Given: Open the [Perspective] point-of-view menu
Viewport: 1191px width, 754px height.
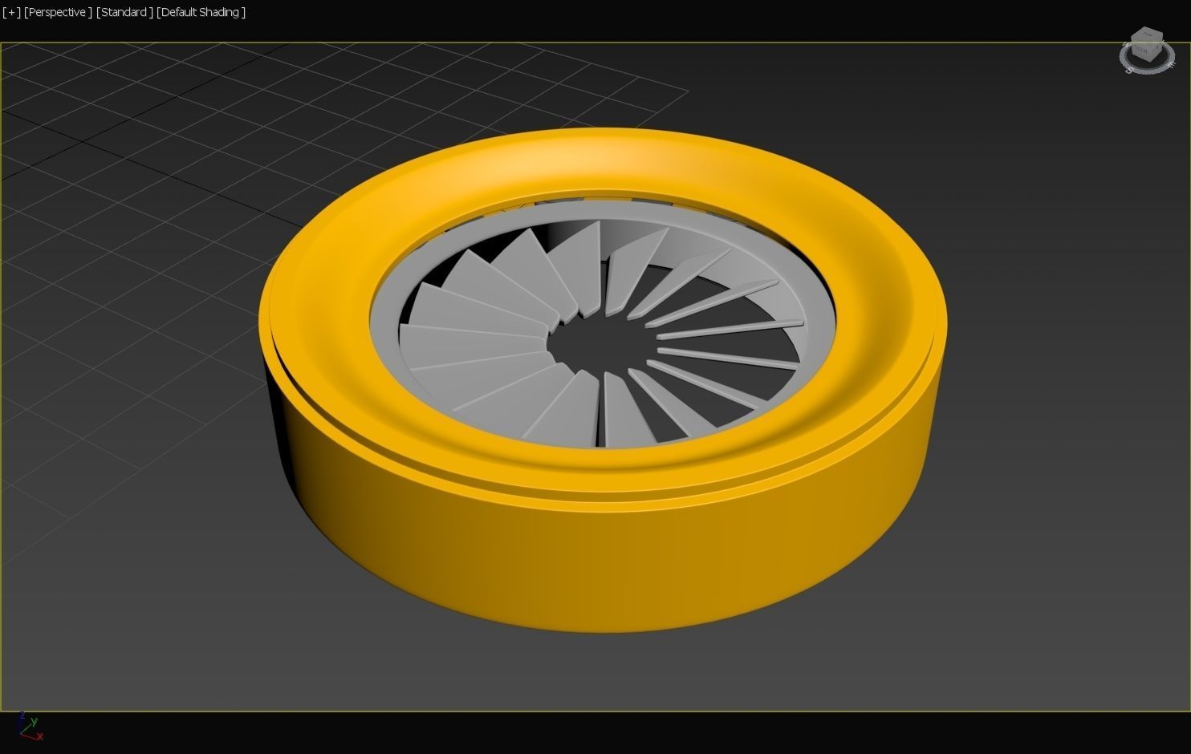Looking at the screenshot, I should click(58, 12).
